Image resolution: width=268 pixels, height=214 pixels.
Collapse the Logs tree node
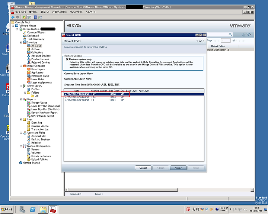coord(21,120)
